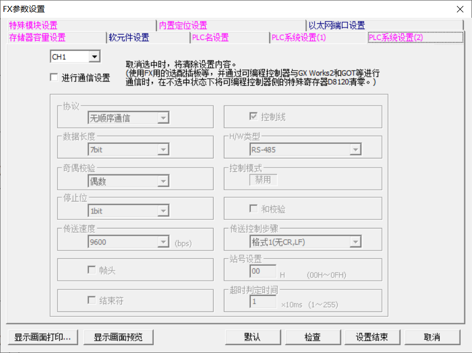Click the 设置结束 button
472x353 pixels.
tap(372, 337)
